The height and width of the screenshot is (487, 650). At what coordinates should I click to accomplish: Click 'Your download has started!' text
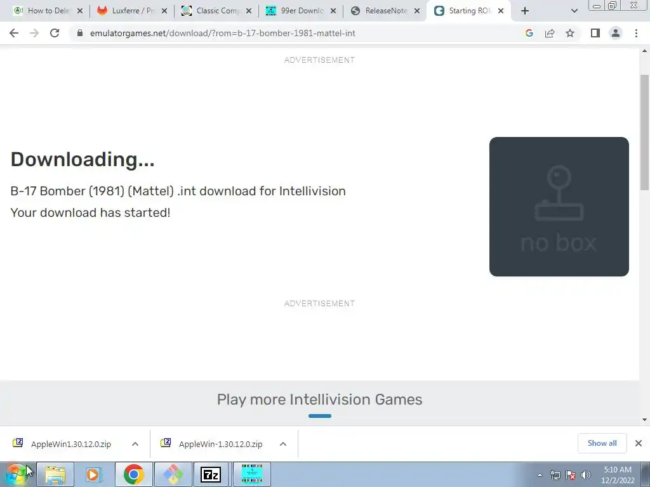[x=90, y=212]
